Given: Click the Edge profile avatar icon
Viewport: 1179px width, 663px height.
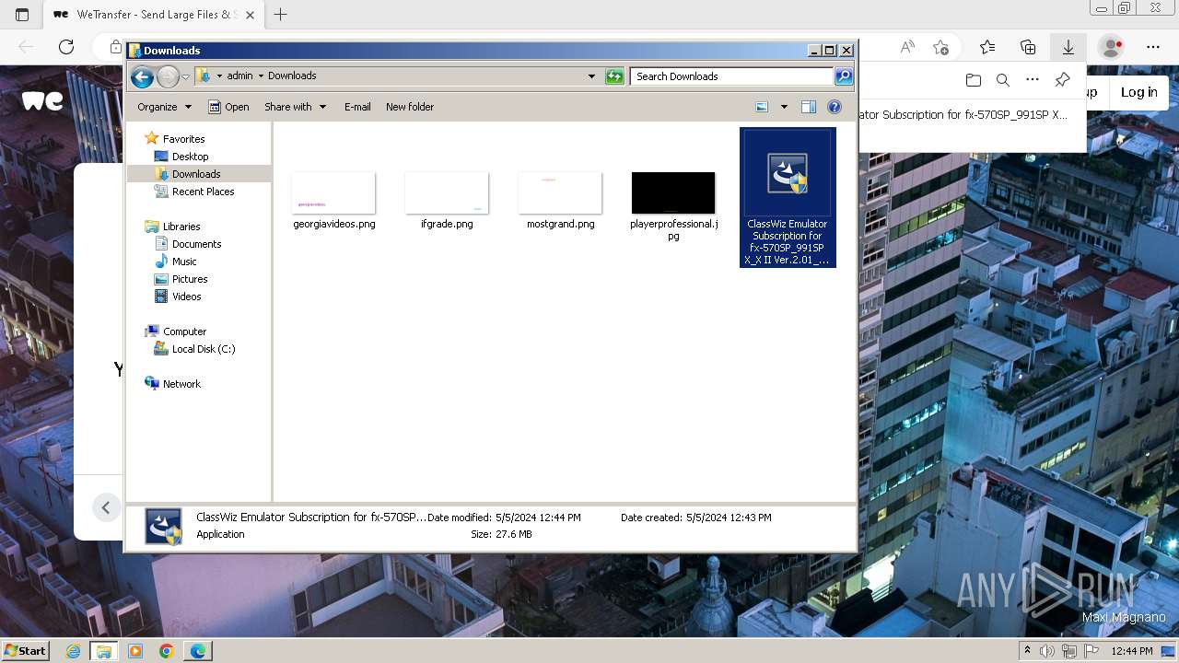Looking at the screenshot, I should 1113,47.
